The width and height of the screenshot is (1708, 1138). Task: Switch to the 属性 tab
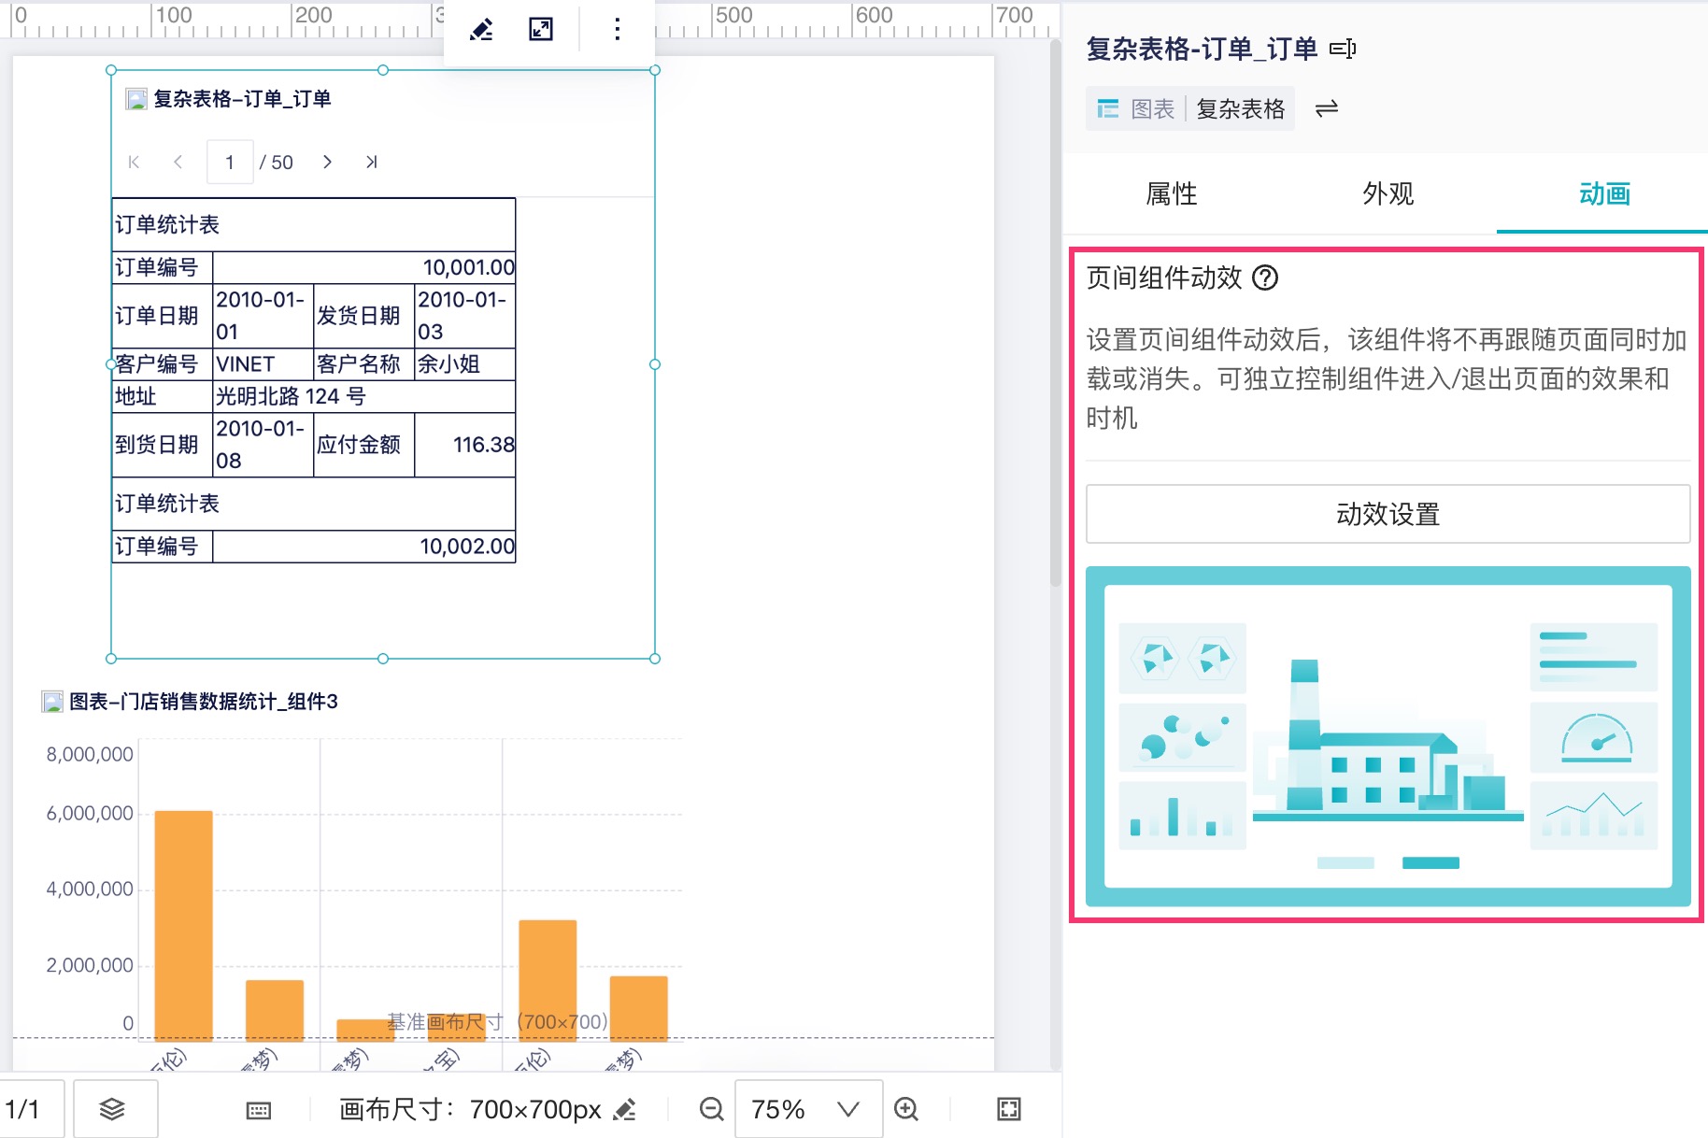(1170, 194)
